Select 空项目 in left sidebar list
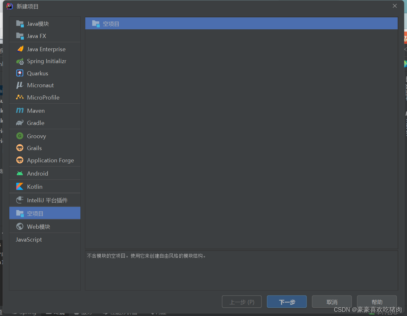The width and height of the screenshot is (407, 316). [45, 213]
